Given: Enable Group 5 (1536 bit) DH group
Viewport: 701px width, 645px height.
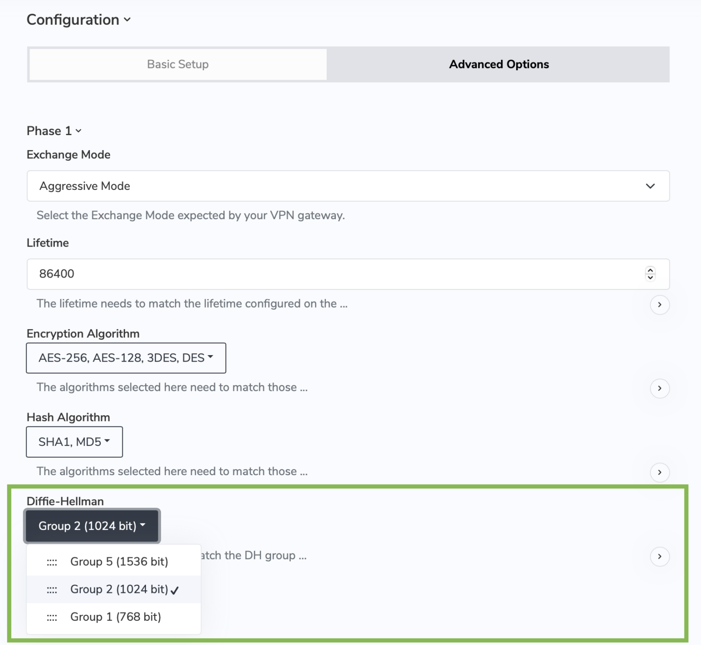Looking at the screenshot, I should 119,561.
